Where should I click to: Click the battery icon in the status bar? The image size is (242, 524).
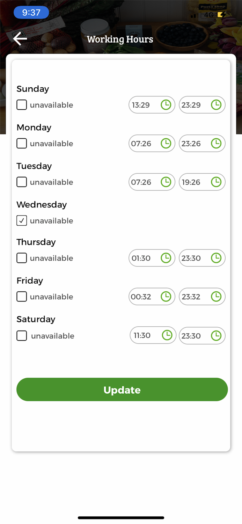tap(221, 15)
